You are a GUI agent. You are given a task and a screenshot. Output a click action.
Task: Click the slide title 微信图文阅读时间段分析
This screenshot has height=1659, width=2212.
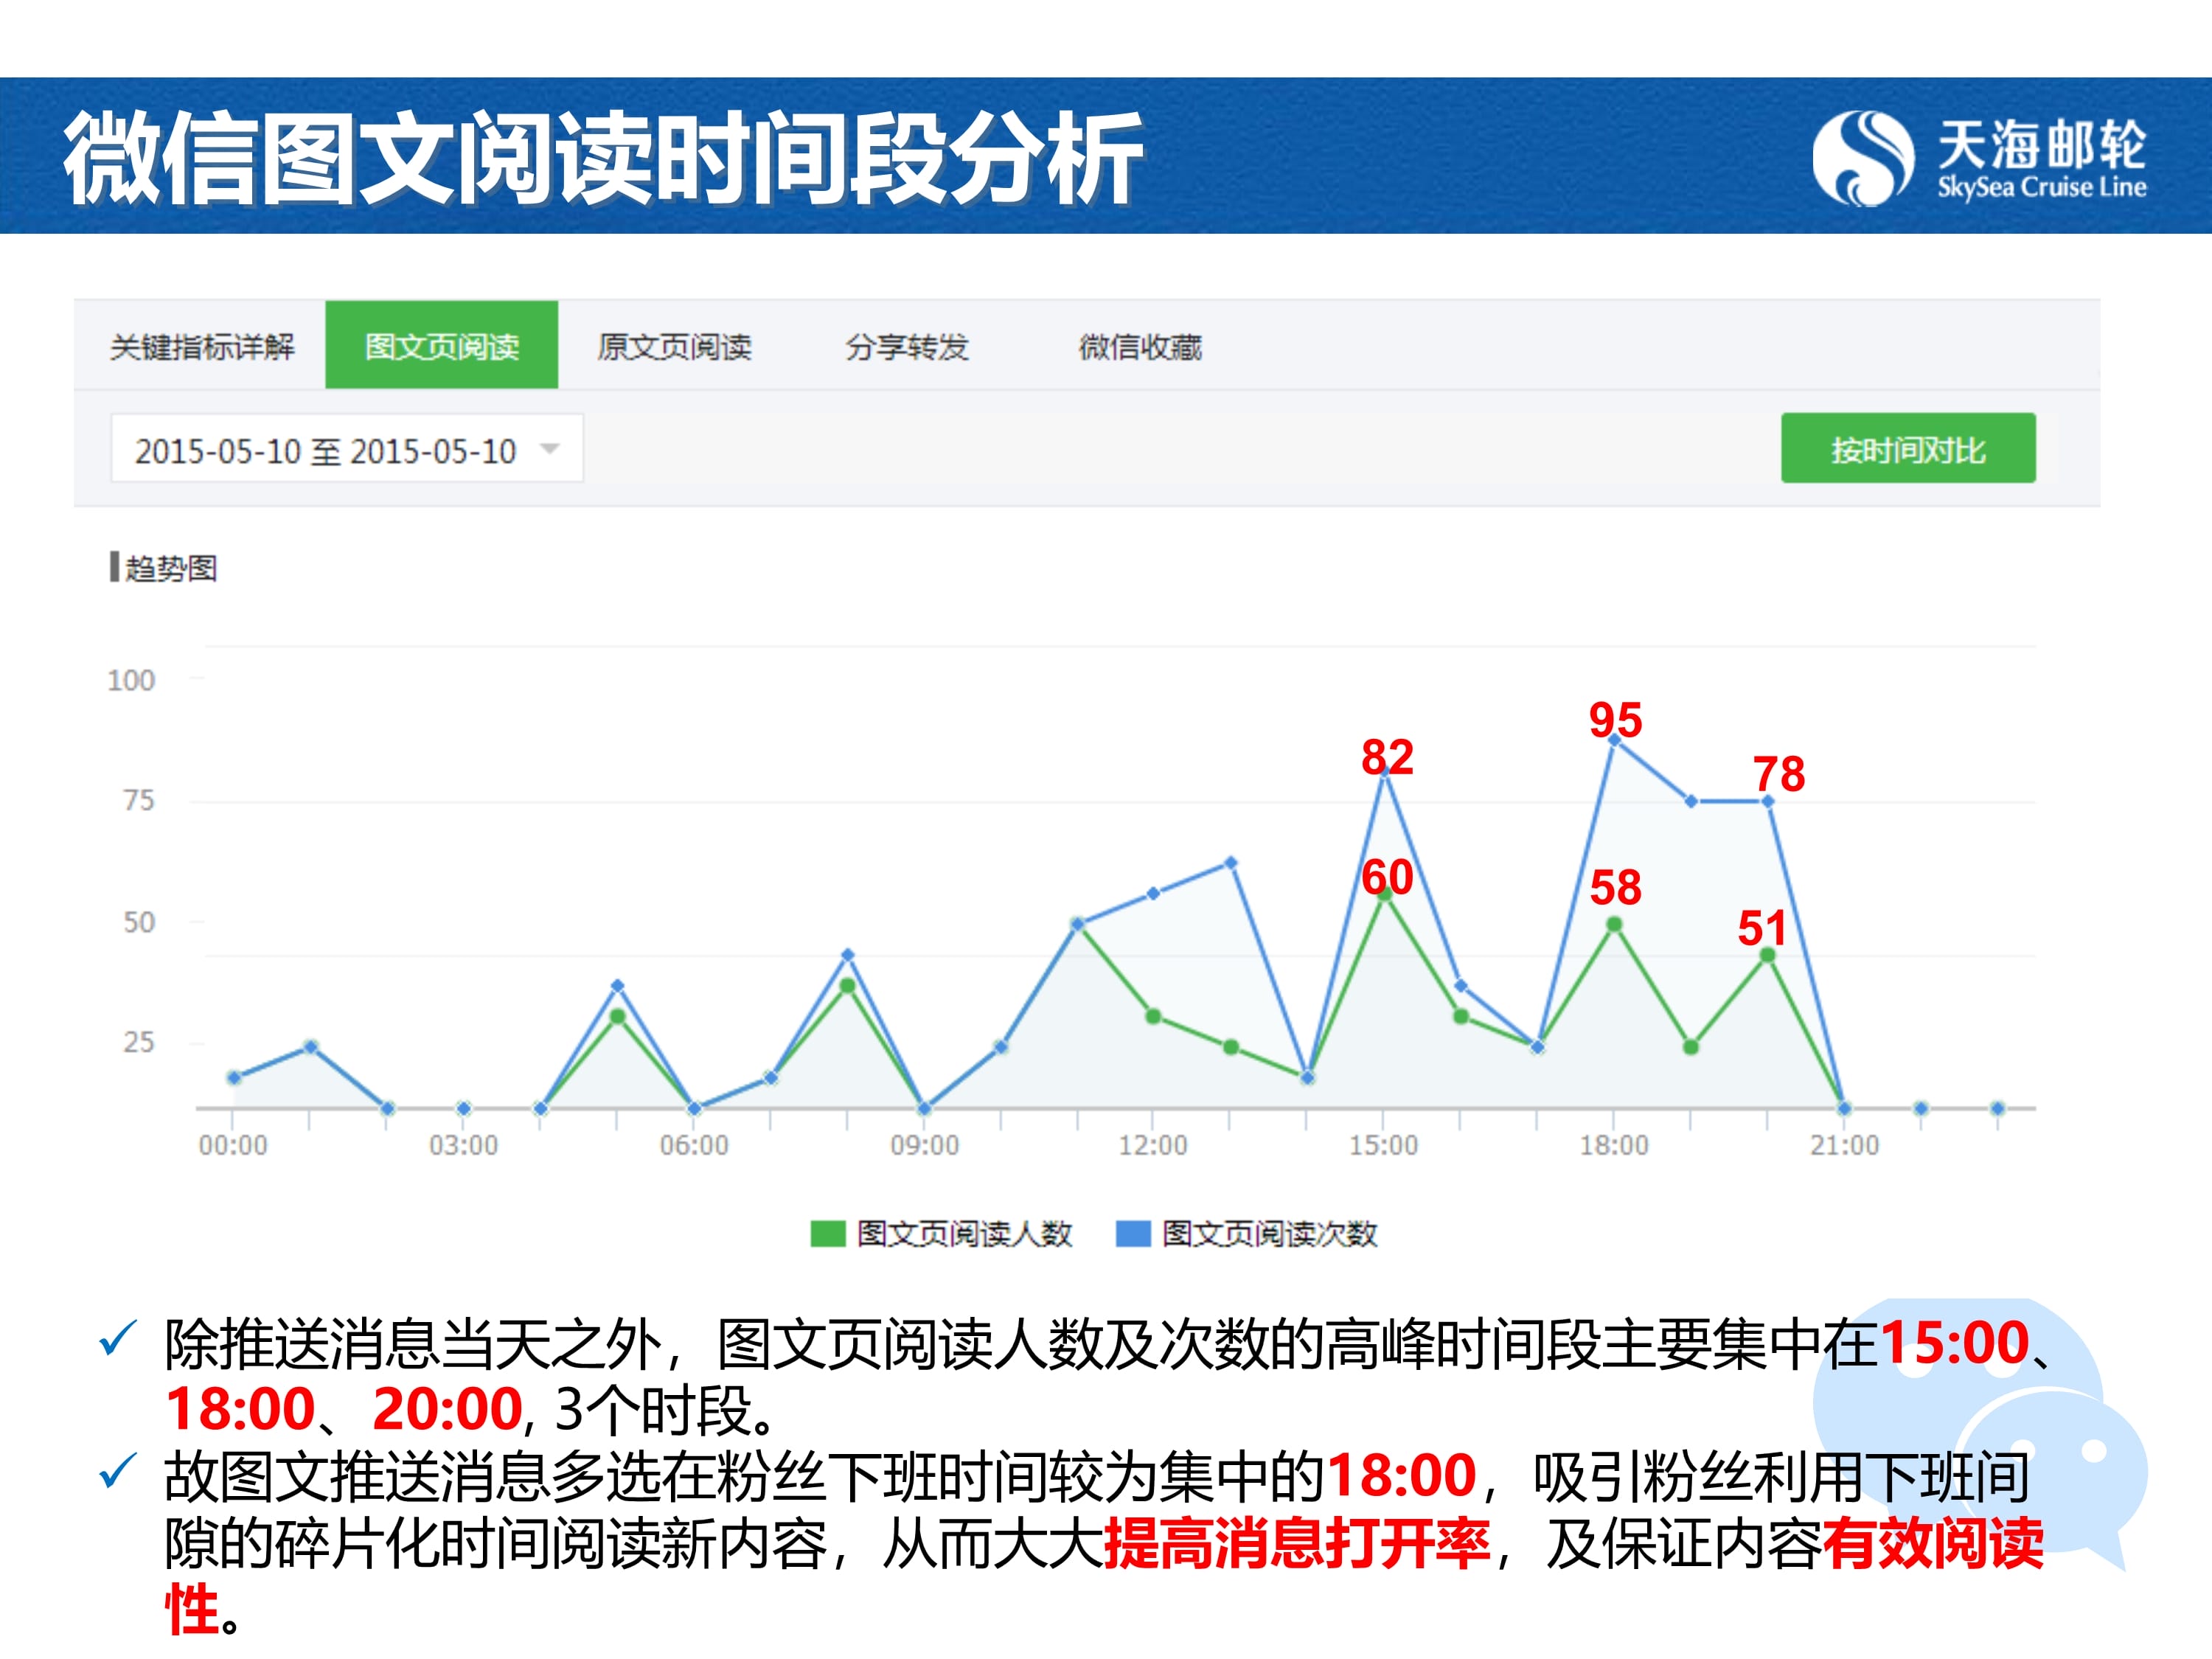pos(603,158)
